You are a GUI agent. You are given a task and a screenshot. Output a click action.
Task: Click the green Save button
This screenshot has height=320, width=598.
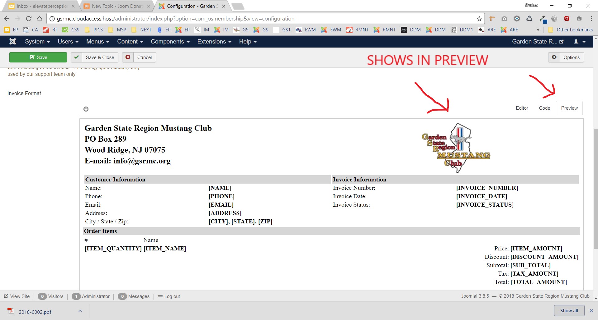coord(38,57)
